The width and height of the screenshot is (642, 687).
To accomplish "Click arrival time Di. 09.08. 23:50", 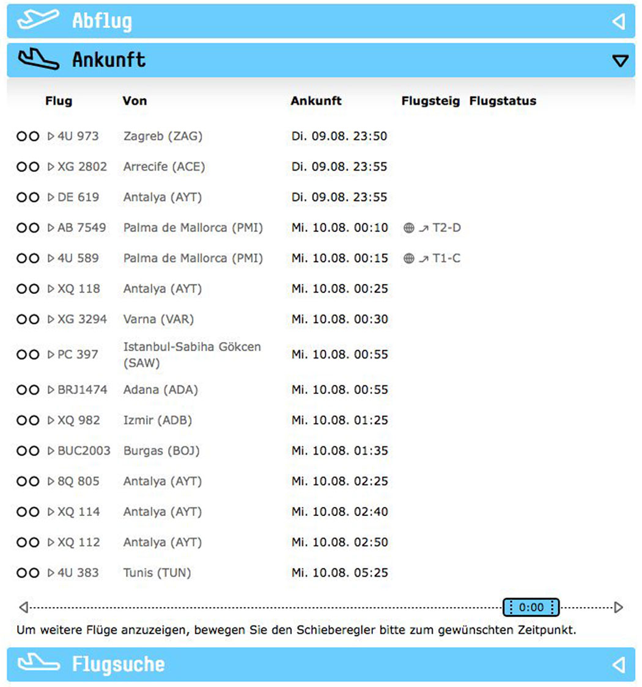I will pyautogui.click(x=340, y=136).
